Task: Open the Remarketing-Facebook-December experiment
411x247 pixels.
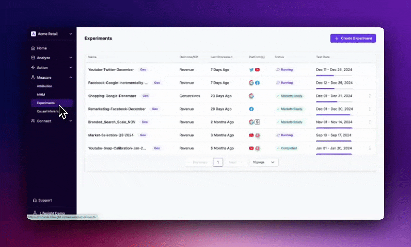Action: click(x=117, y=109)
